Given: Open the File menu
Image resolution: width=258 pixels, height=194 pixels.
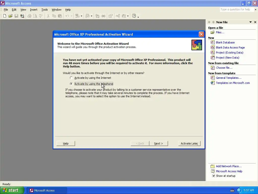Looking at the screenshot, I should [x=6, y=10].
